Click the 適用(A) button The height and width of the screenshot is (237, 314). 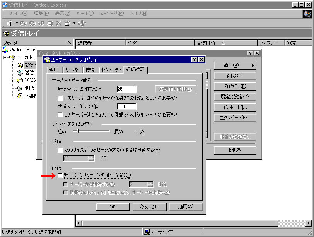[x=186, y=207]
